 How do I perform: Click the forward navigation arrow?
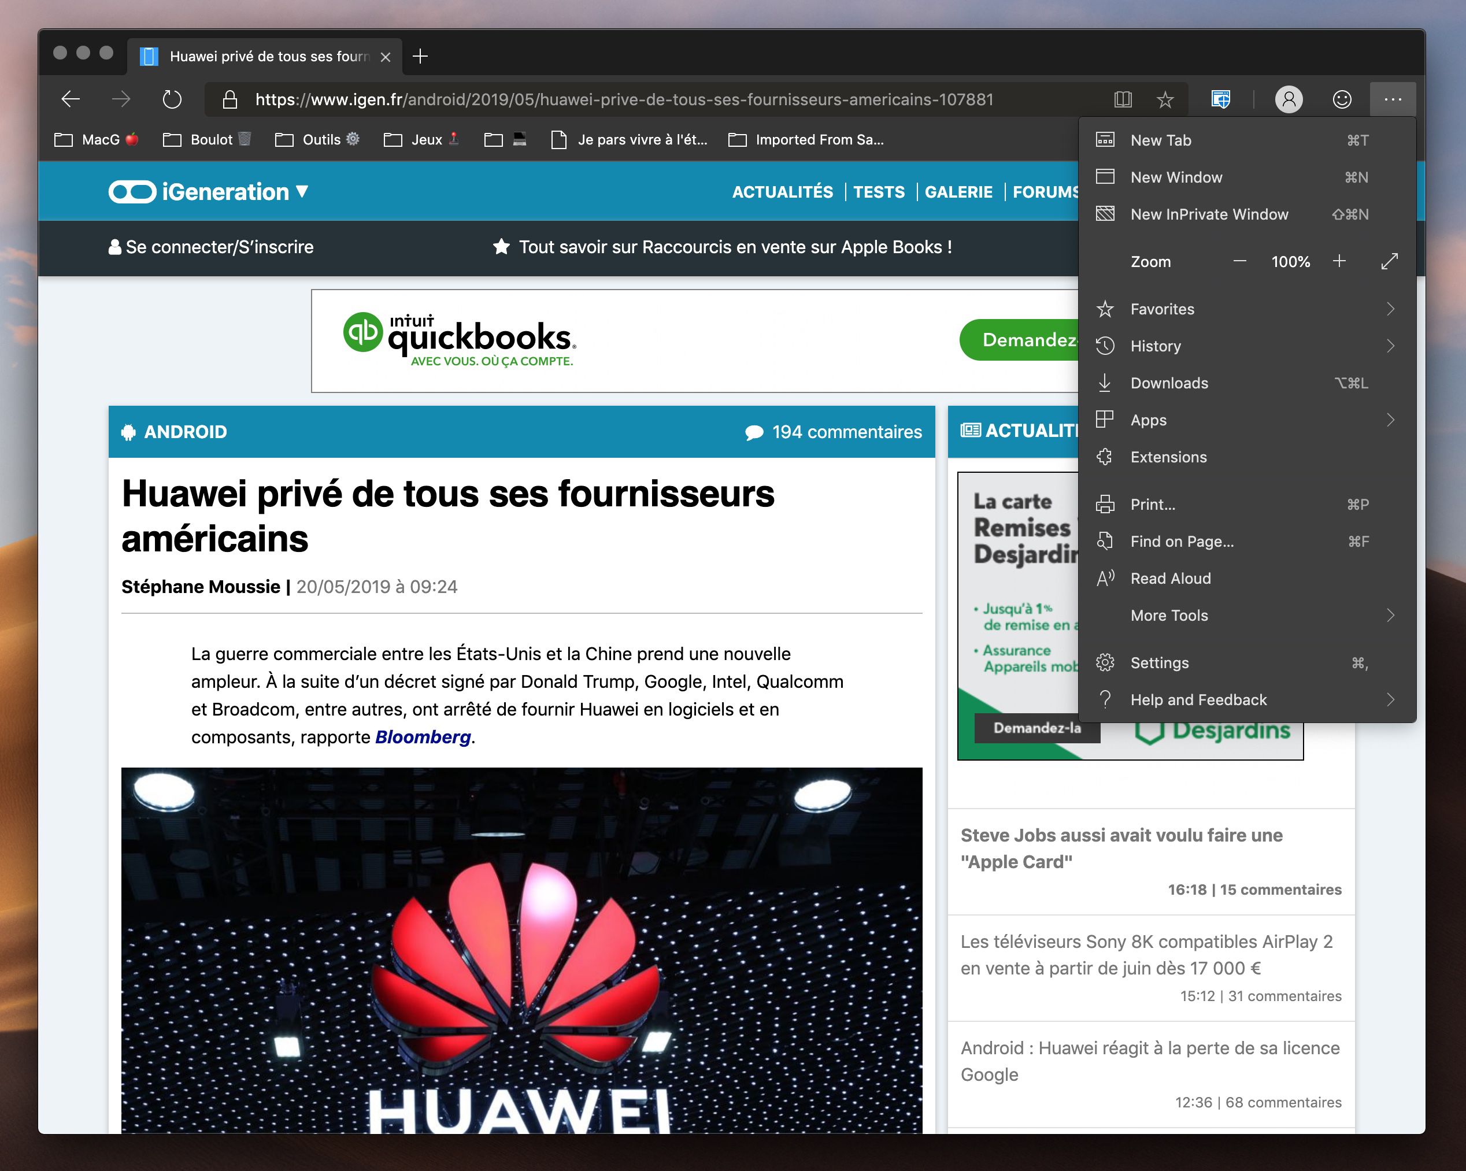pos(121,99)
